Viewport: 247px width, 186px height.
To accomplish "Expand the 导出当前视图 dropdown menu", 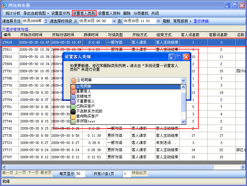I will pos(36,13).
